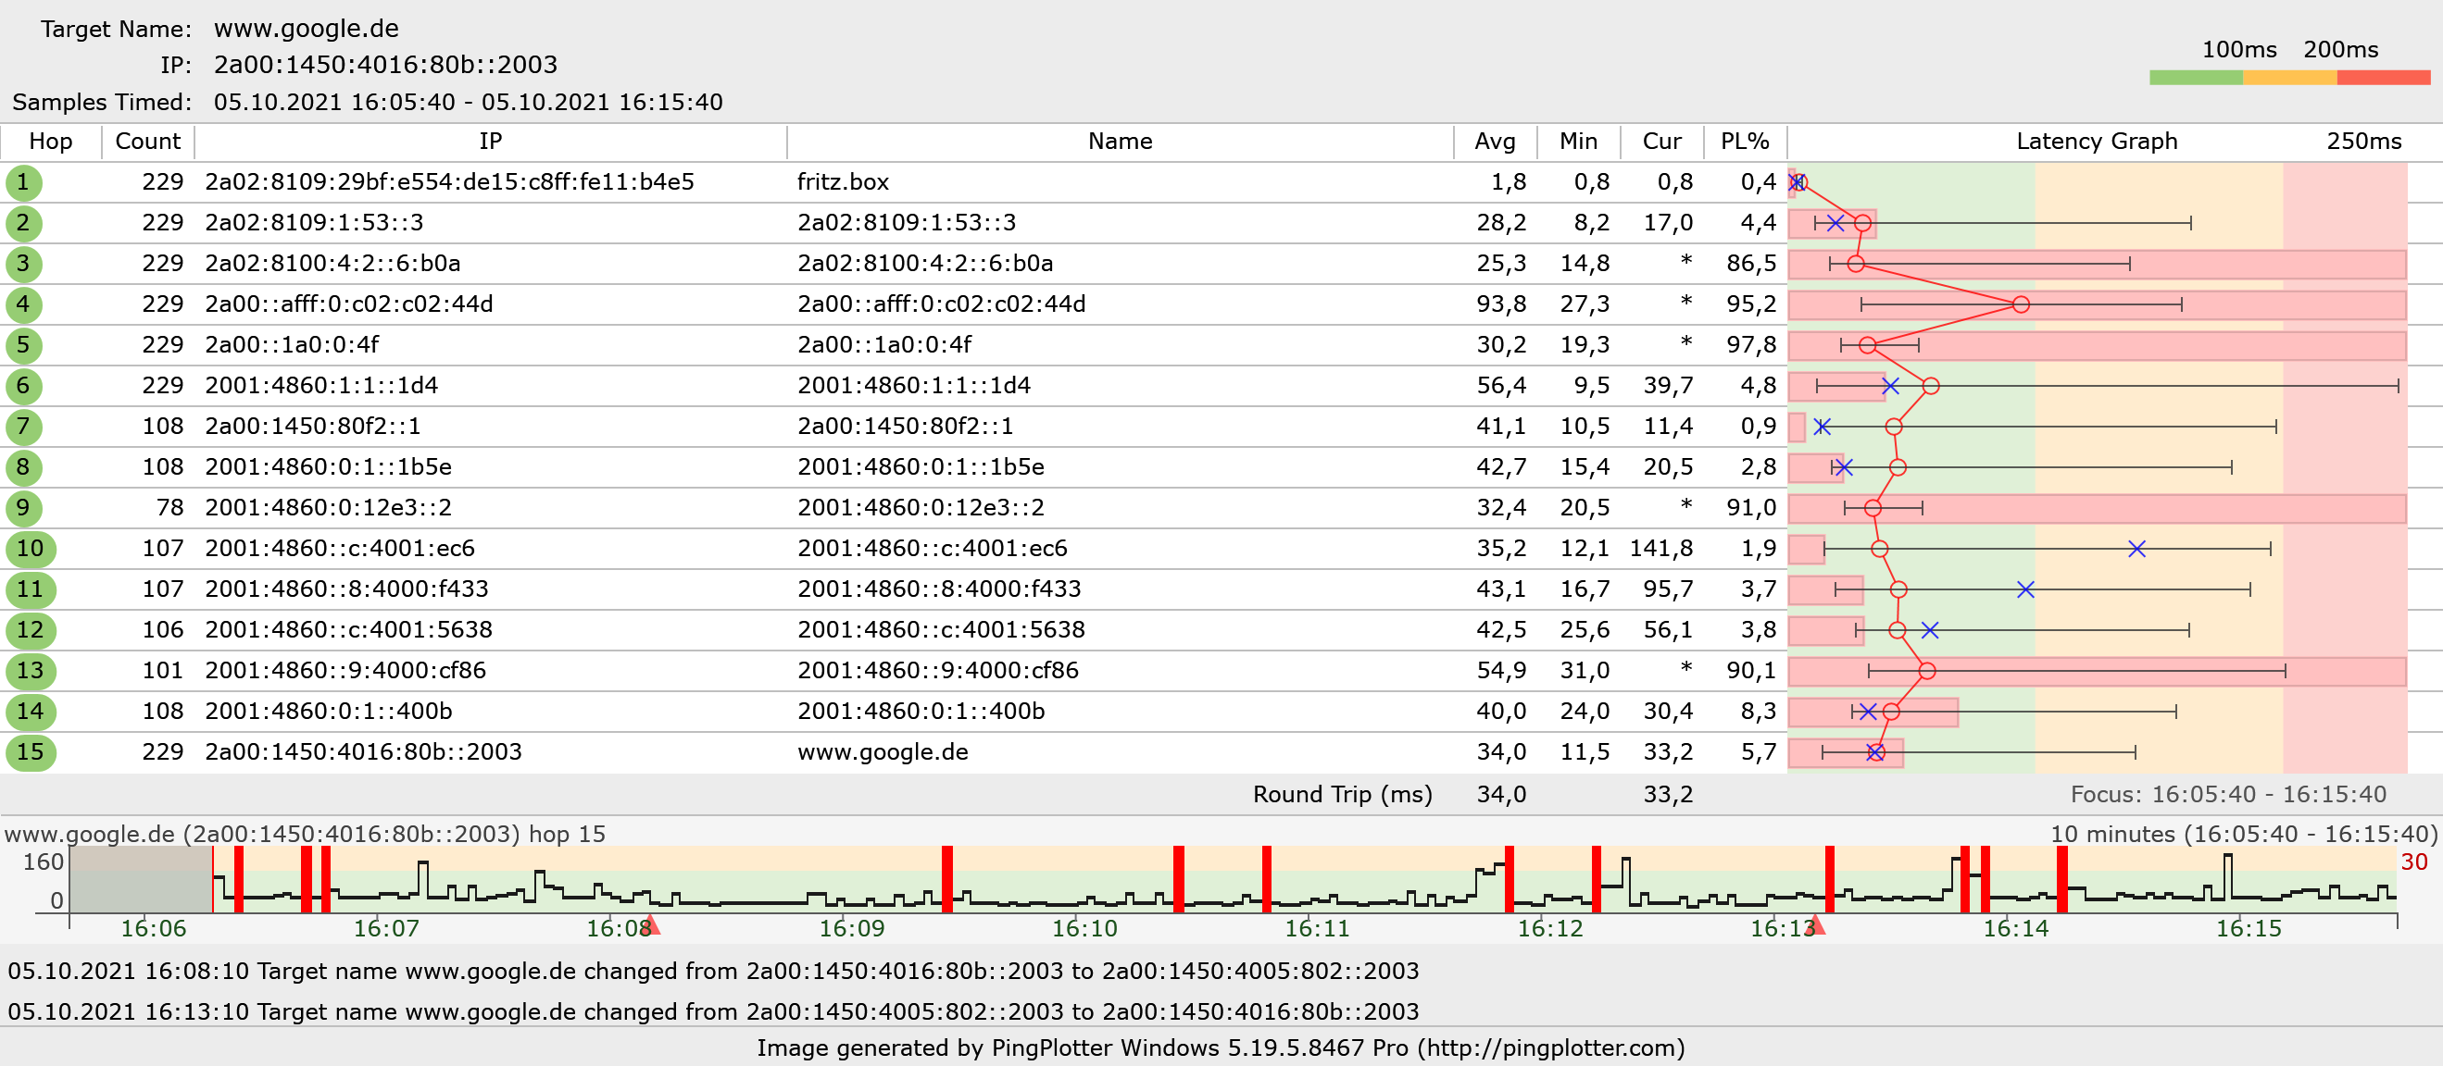Click the green hop 1 circle icon
The height and width of the screenshot is (1066, 2443).
pos(24,182)
